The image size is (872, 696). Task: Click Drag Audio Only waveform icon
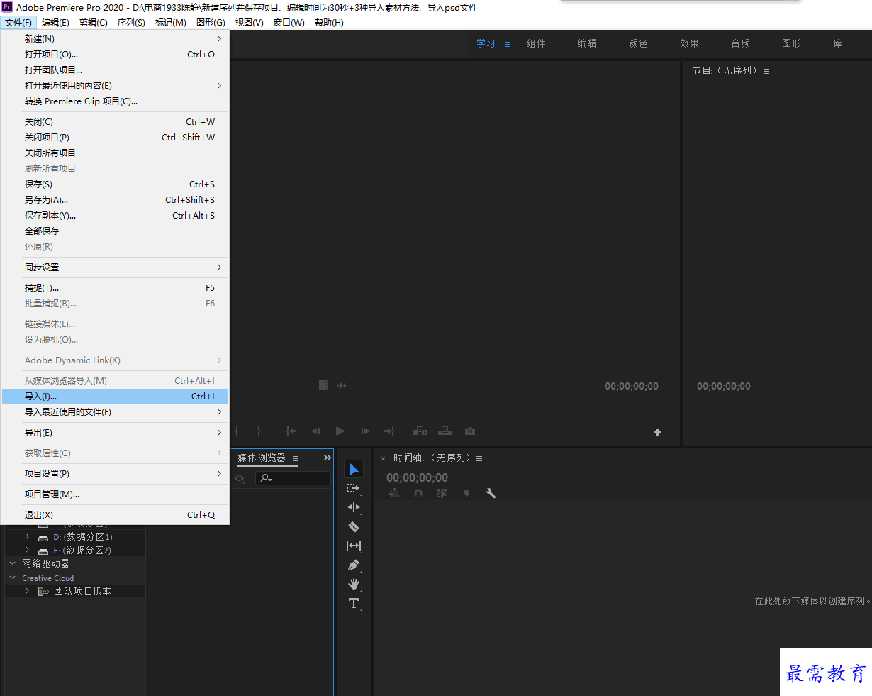click(342, 385)
